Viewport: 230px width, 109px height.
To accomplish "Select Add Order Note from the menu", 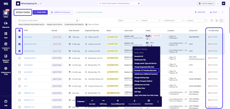I will [x=139, y=88].
